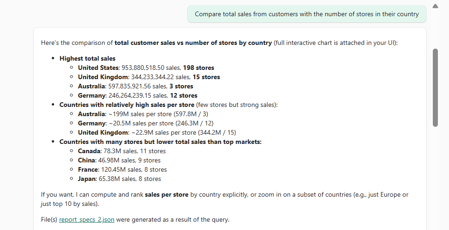This screenshot has height=230, width=449.
Task: Click the Germany 246,264,239.15 sales line
Action: (137, 95)
